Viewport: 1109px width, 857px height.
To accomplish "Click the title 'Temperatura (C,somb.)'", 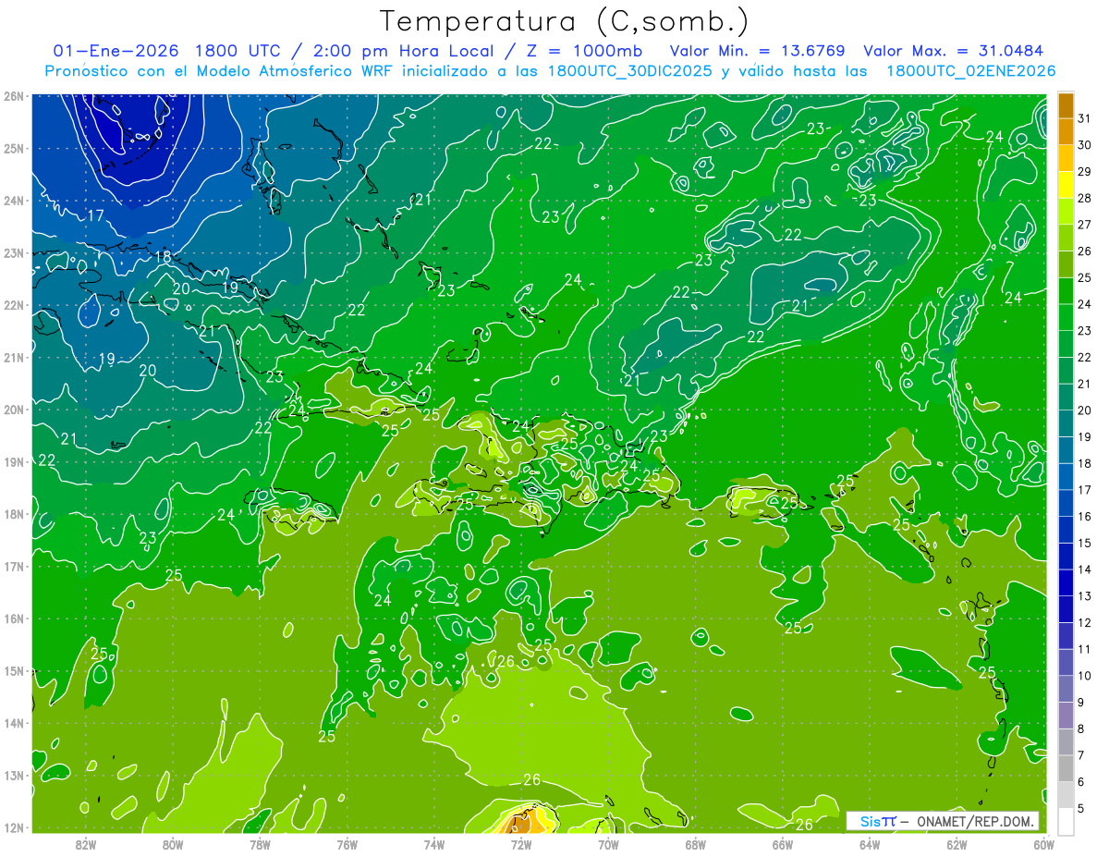I will [564, 21].
